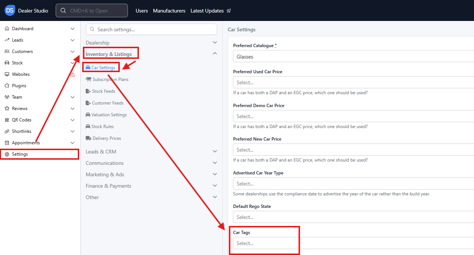The height and width of the screenshot is (255, 474).
Task: Expand the Dashboard sidebar chevron
Action: pos(73,29)
